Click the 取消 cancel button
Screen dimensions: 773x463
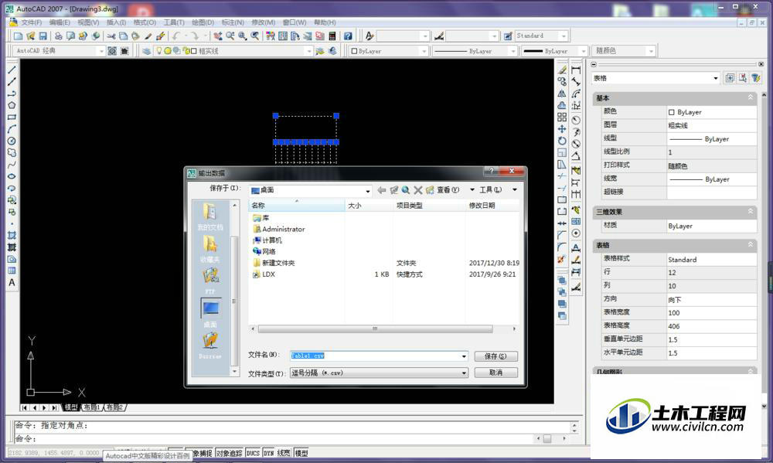tap(496, 373)
